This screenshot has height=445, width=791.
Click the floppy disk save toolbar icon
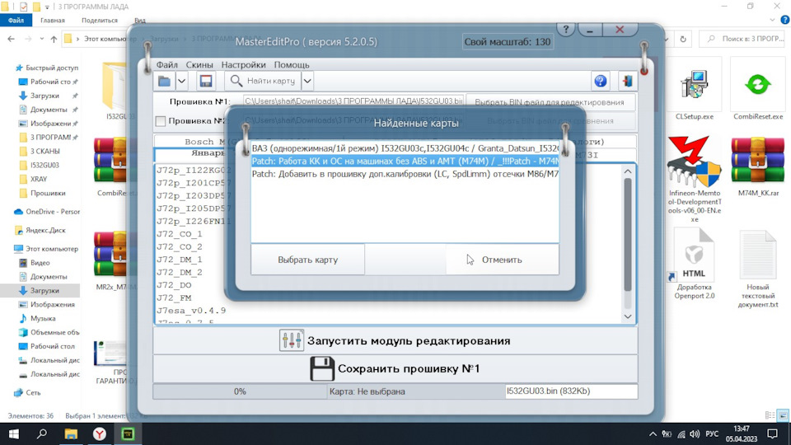pyautogui.click(x=206, y=81)
